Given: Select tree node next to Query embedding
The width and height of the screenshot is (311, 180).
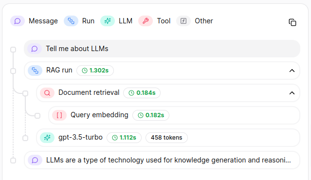Looking at the screenshot, I should 37,116.
